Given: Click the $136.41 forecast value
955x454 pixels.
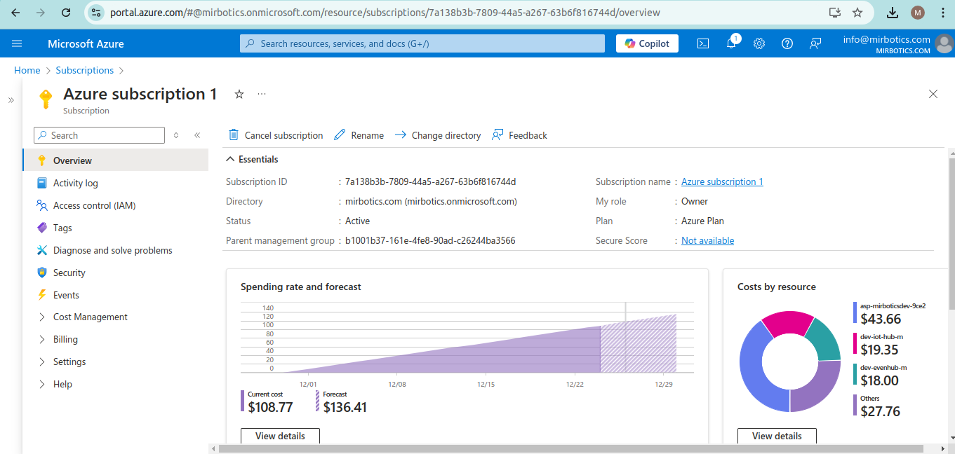Looking at the screenshot, I should pyautogui.click(x=345, y=407).
